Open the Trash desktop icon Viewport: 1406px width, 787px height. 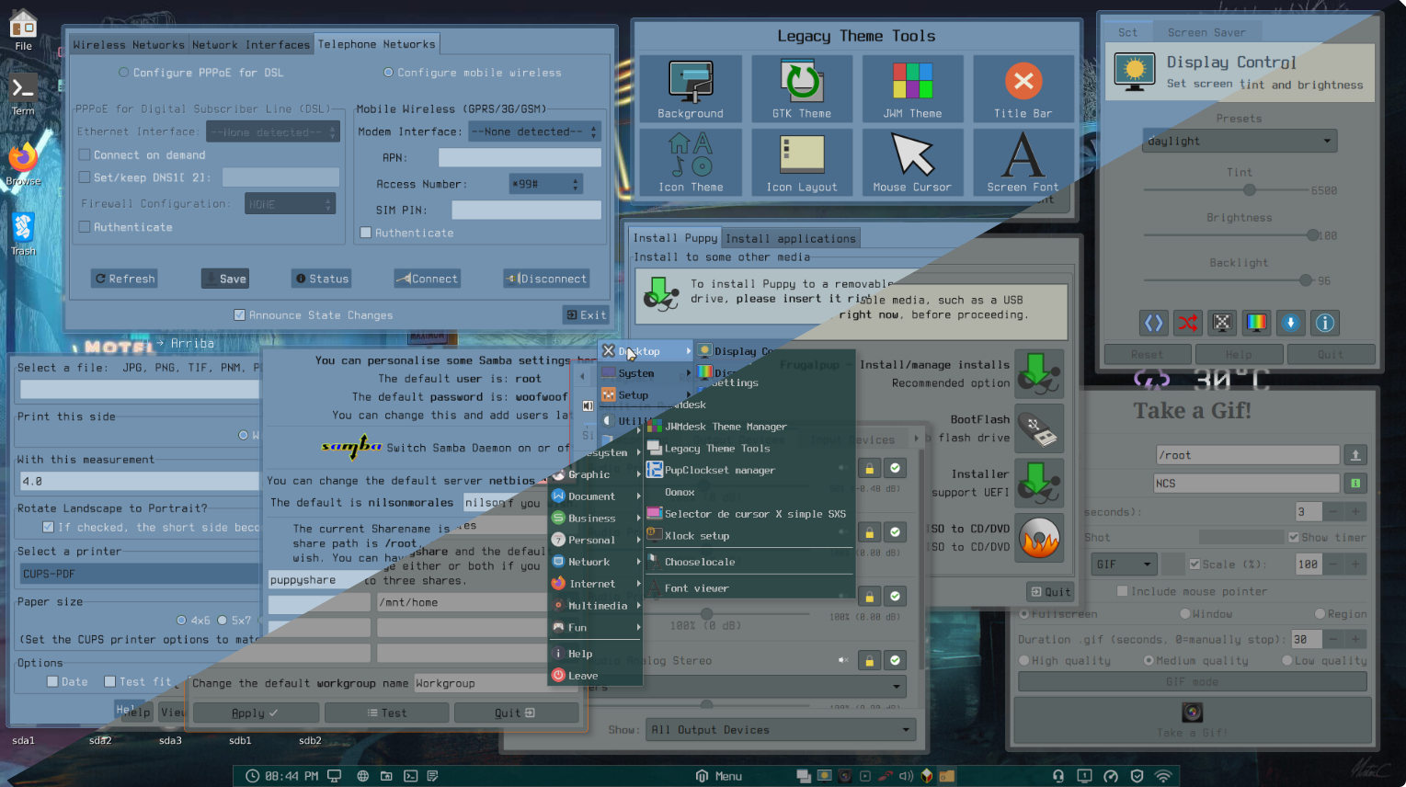tap(23, 234)
